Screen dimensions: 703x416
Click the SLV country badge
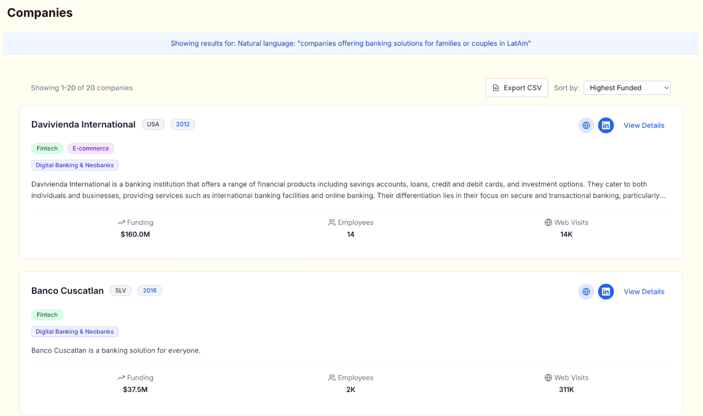click(121, 291)
